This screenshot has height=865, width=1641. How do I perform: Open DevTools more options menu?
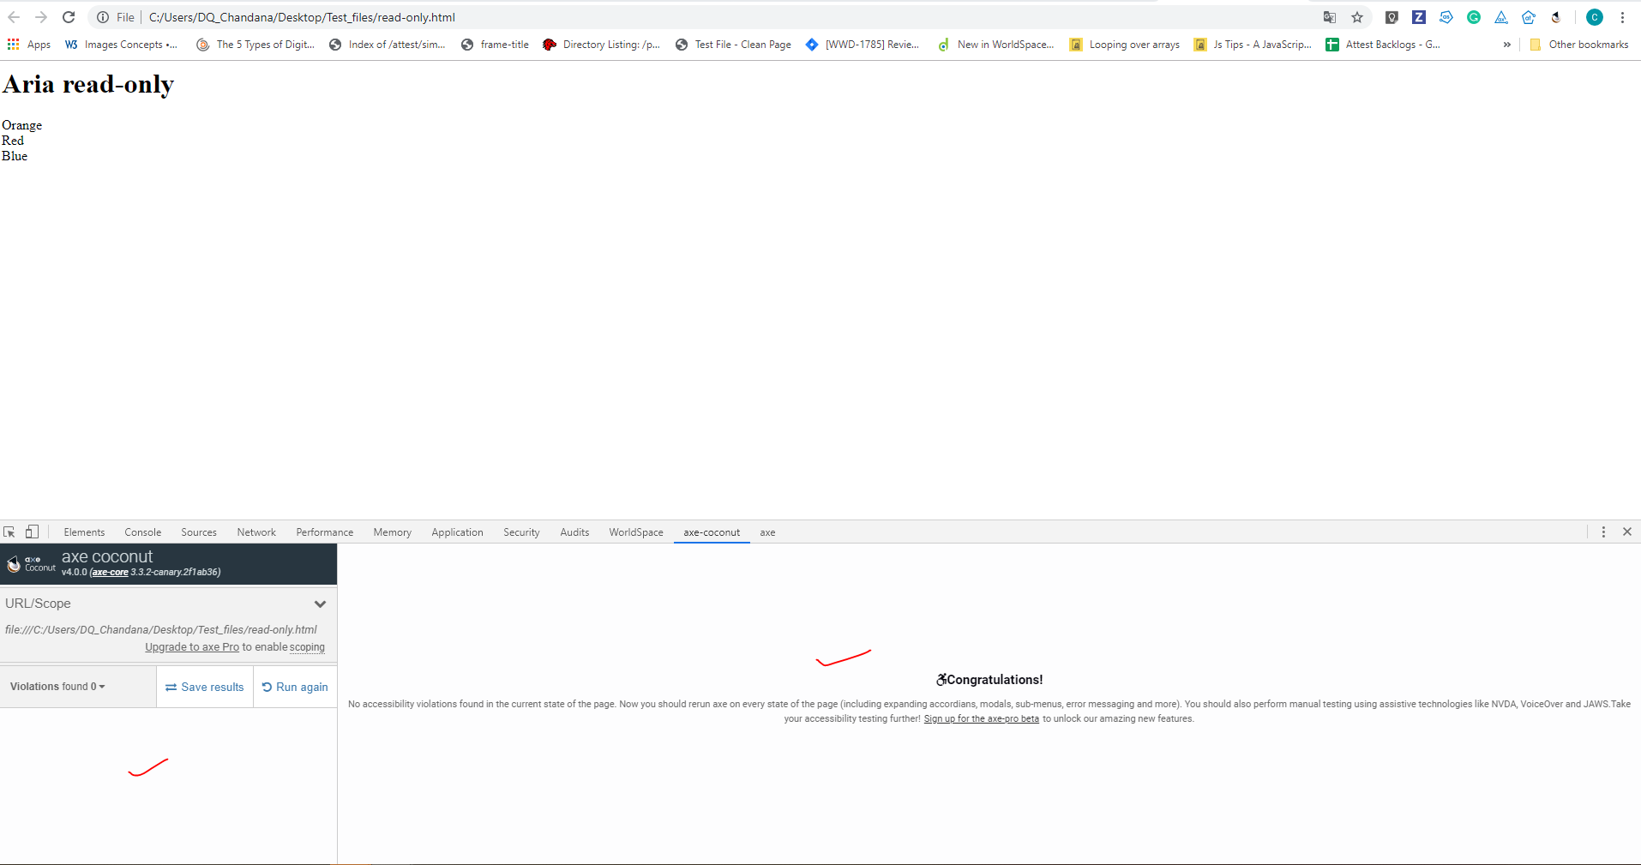click(1602, 532)
